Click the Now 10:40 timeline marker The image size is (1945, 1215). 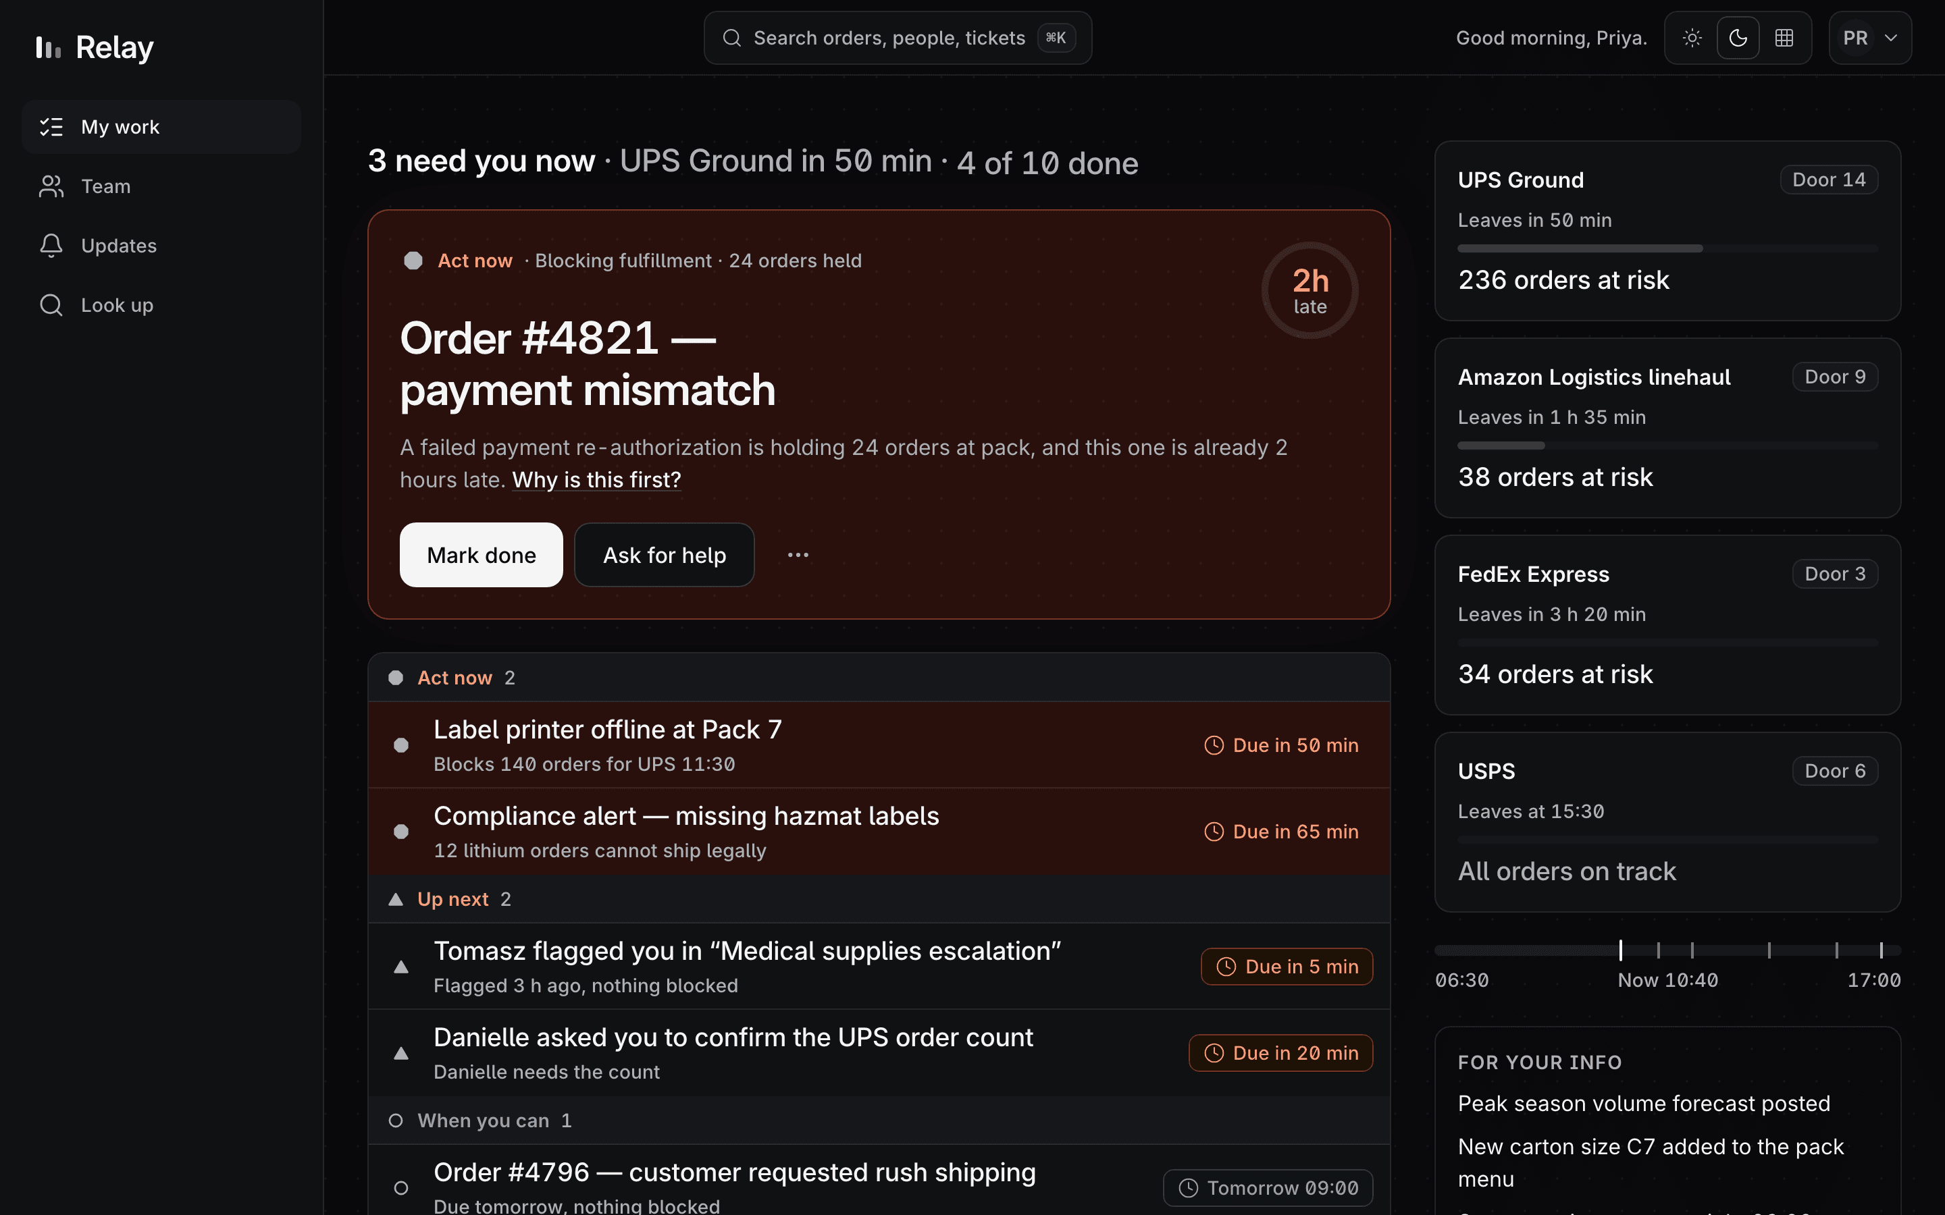tap(1620, 950)
